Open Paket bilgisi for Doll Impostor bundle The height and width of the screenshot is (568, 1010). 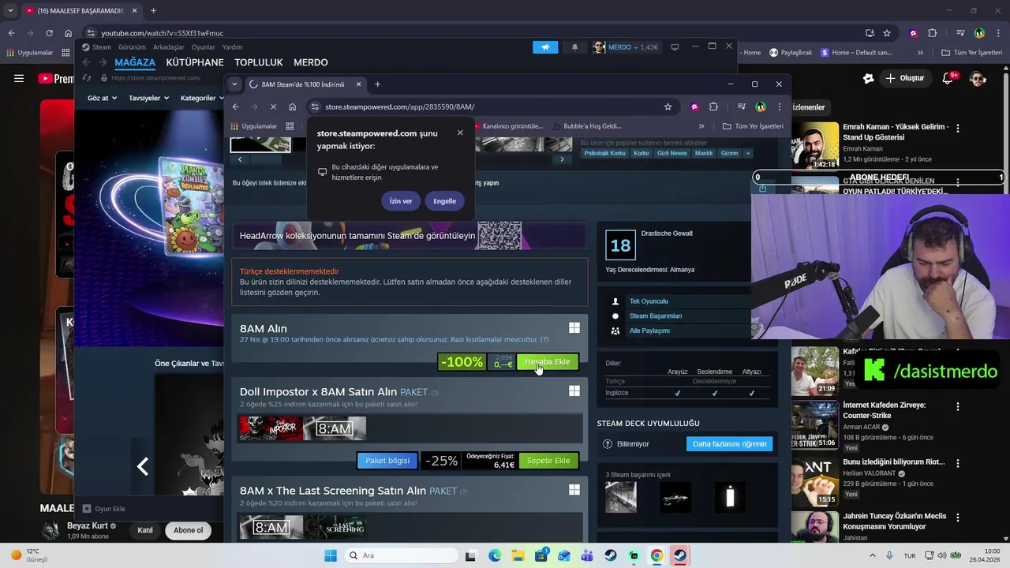coord(387,461)
